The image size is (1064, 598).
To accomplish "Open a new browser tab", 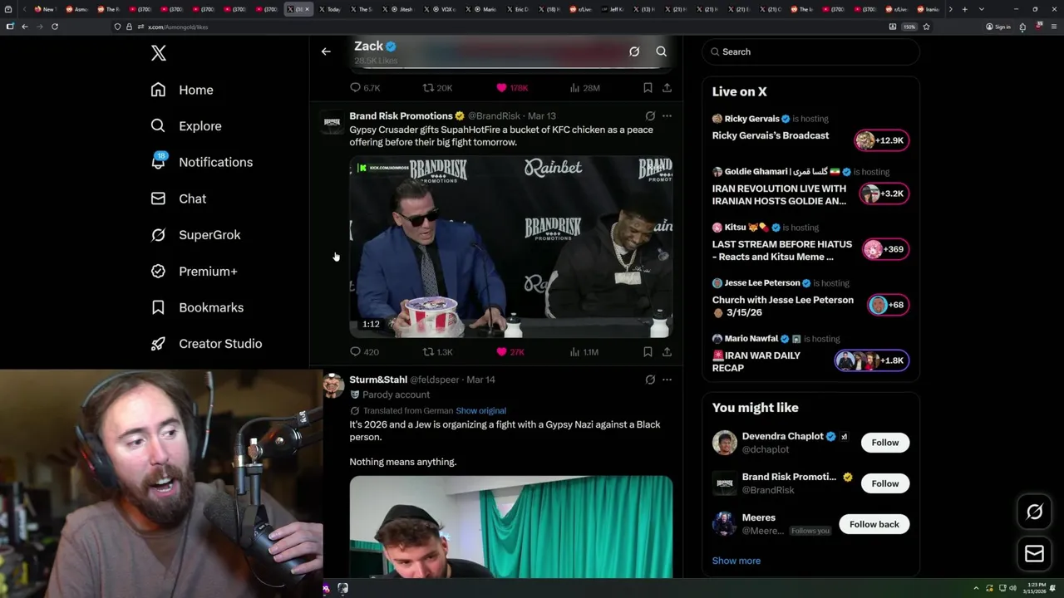I will pos(964,9).
